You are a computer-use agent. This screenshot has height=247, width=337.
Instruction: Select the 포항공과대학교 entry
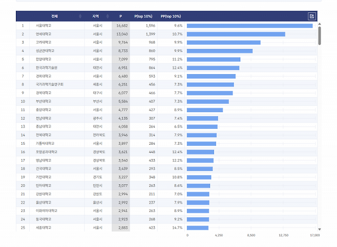[47, 152]
